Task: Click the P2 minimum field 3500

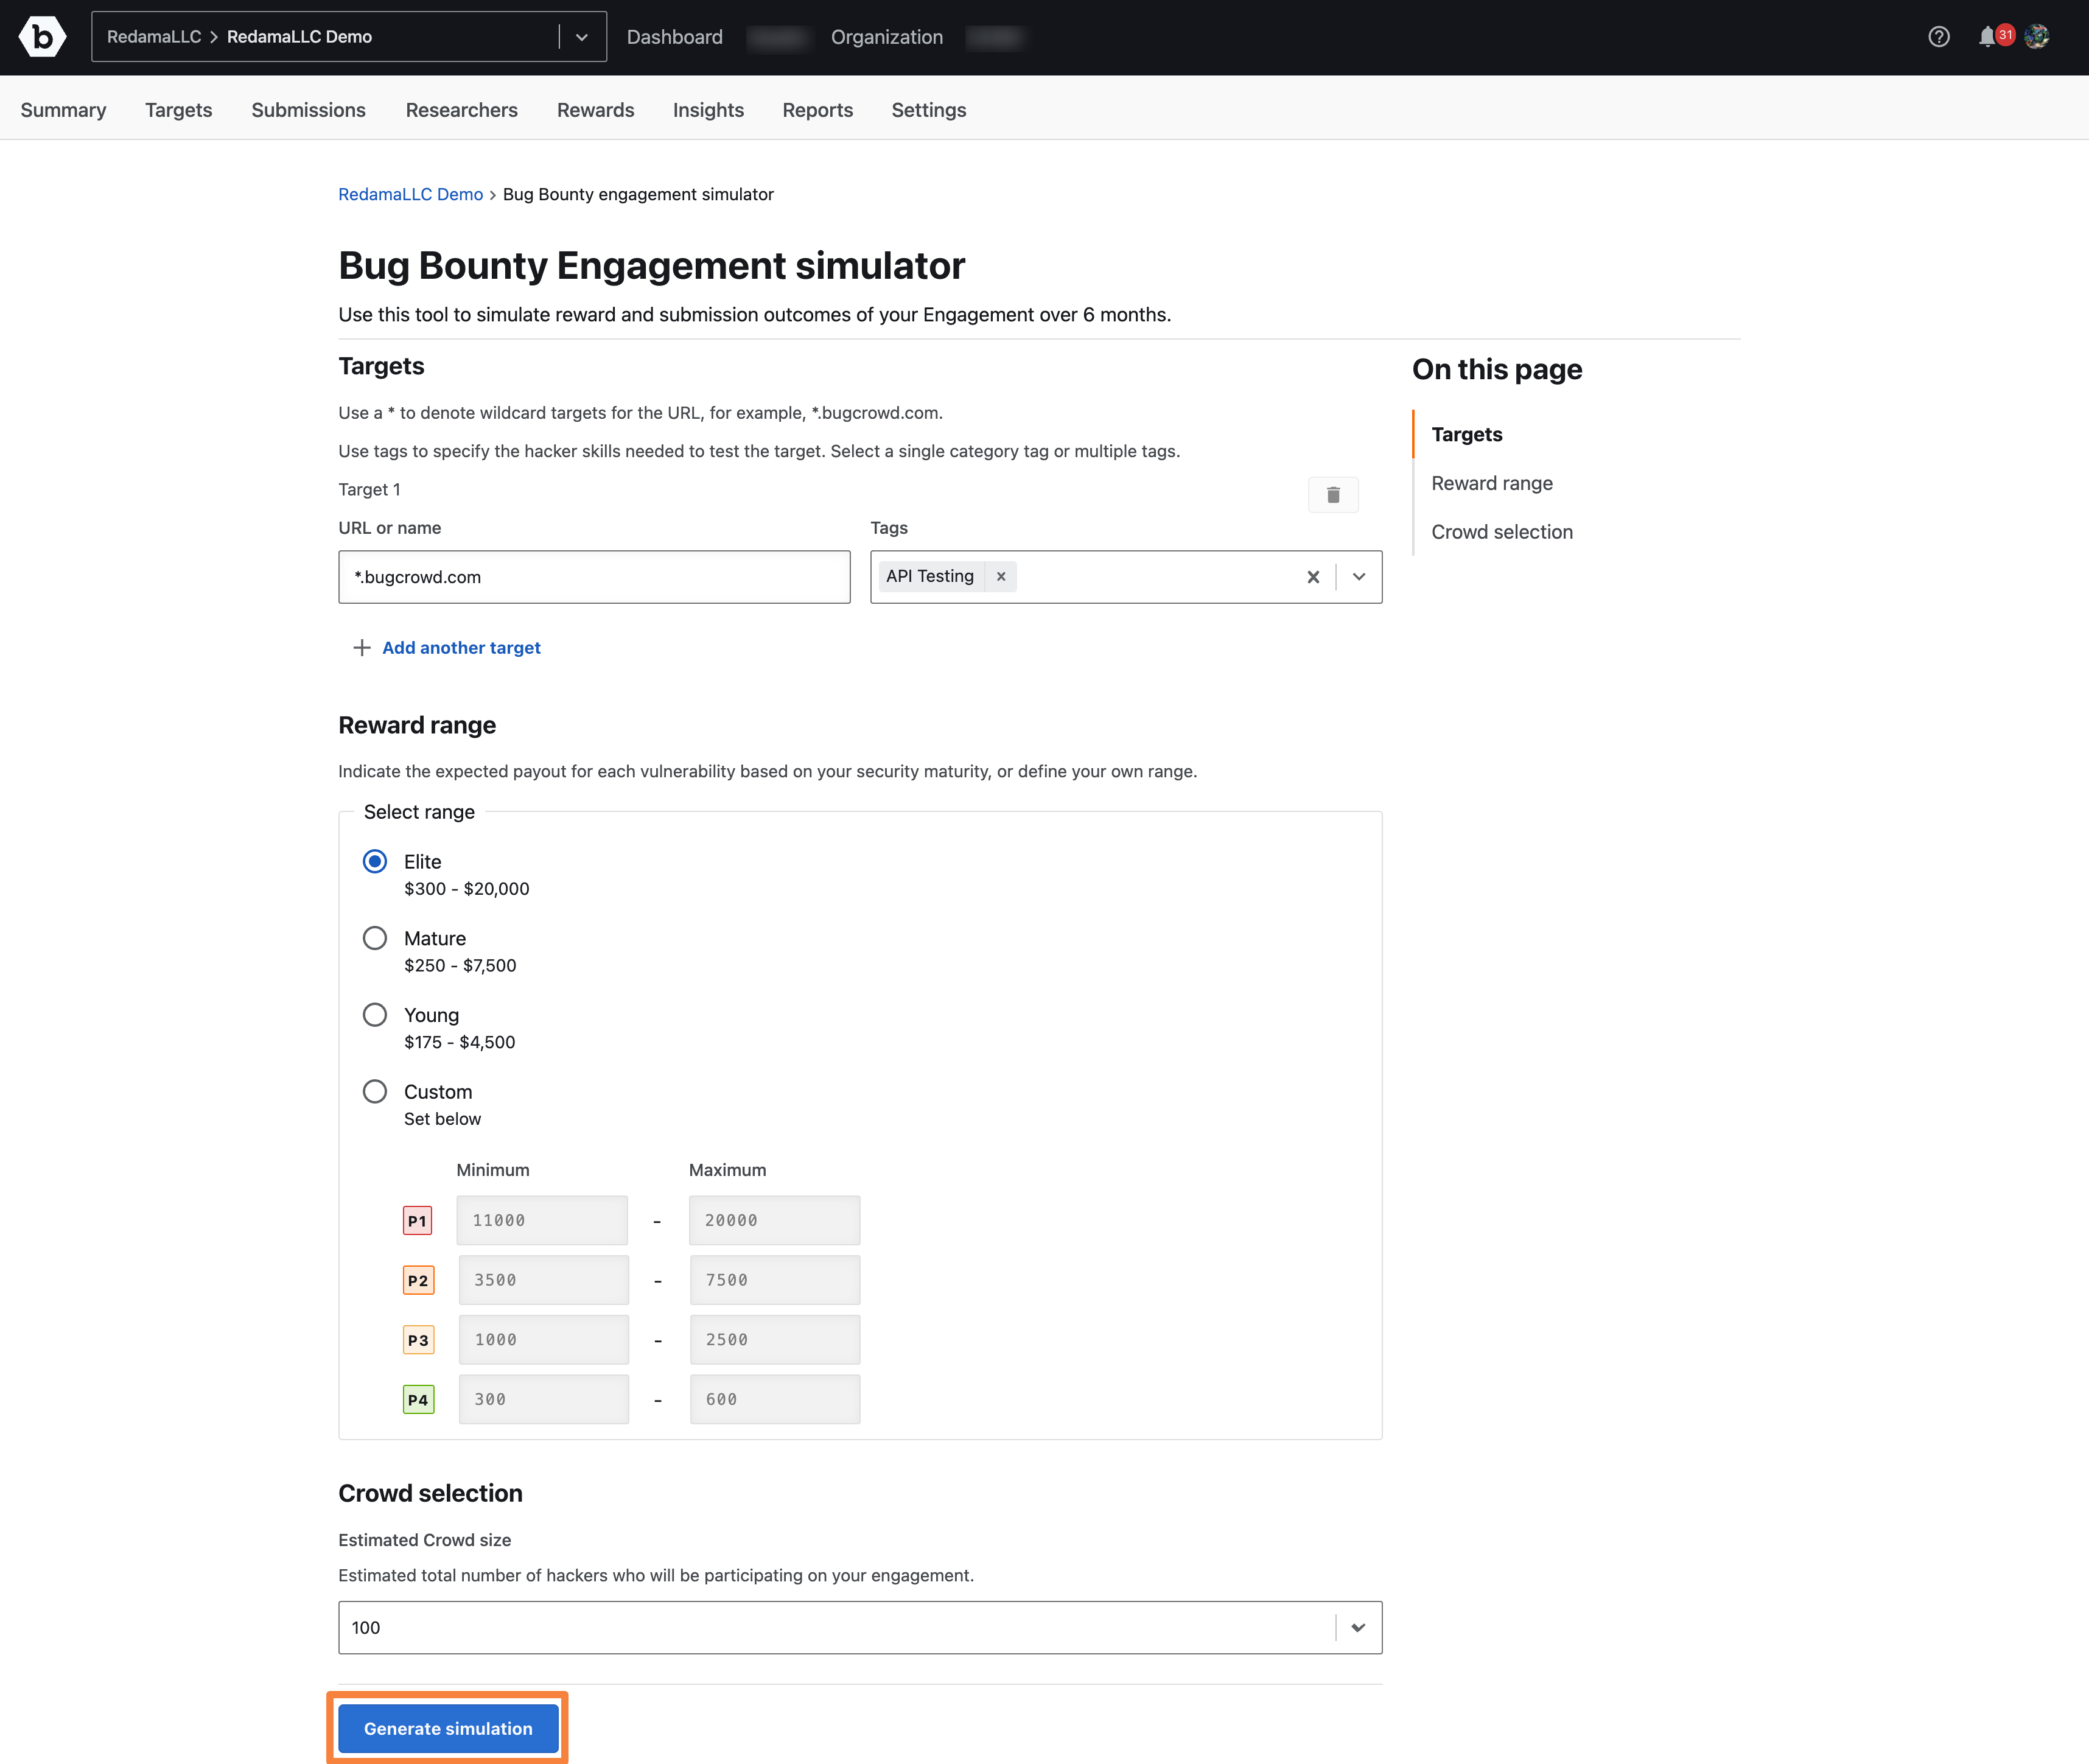Action: coord(544,1280)
